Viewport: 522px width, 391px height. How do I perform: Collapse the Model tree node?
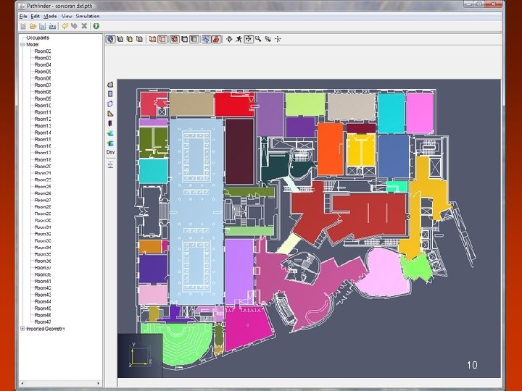pyautogui.click(x=23, y=43)
